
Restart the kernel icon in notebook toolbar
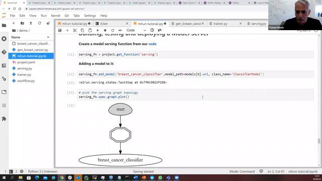[113, 30]
